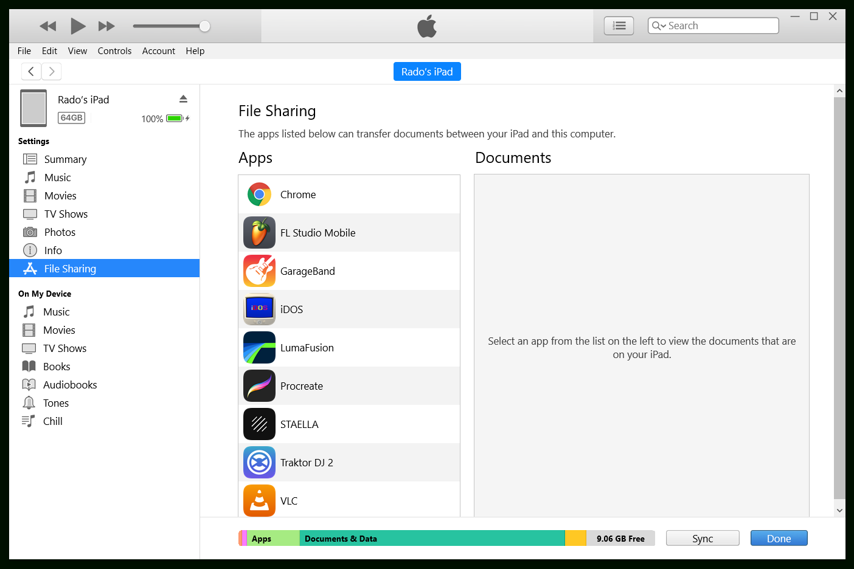Click the Settings section header

tap(33, 141)
